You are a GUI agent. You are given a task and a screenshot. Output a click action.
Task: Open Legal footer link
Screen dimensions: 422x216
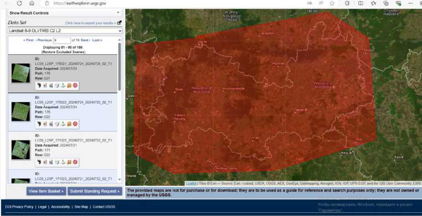[x=42, y=207]
